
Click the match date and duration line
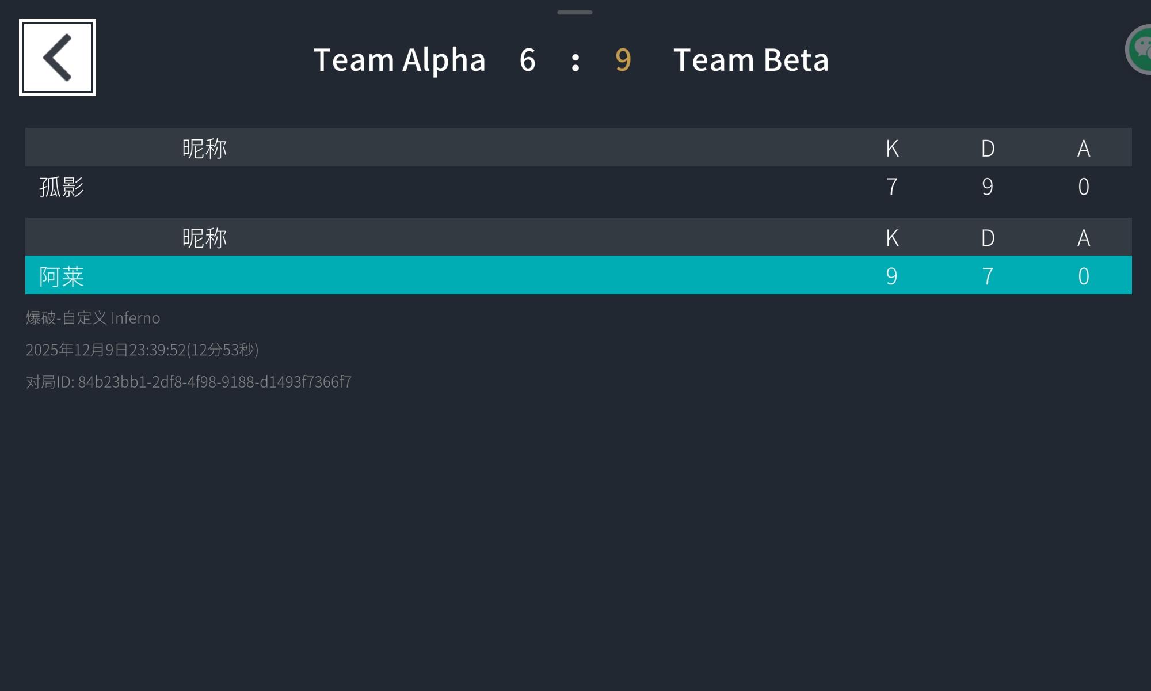point(142,350)
